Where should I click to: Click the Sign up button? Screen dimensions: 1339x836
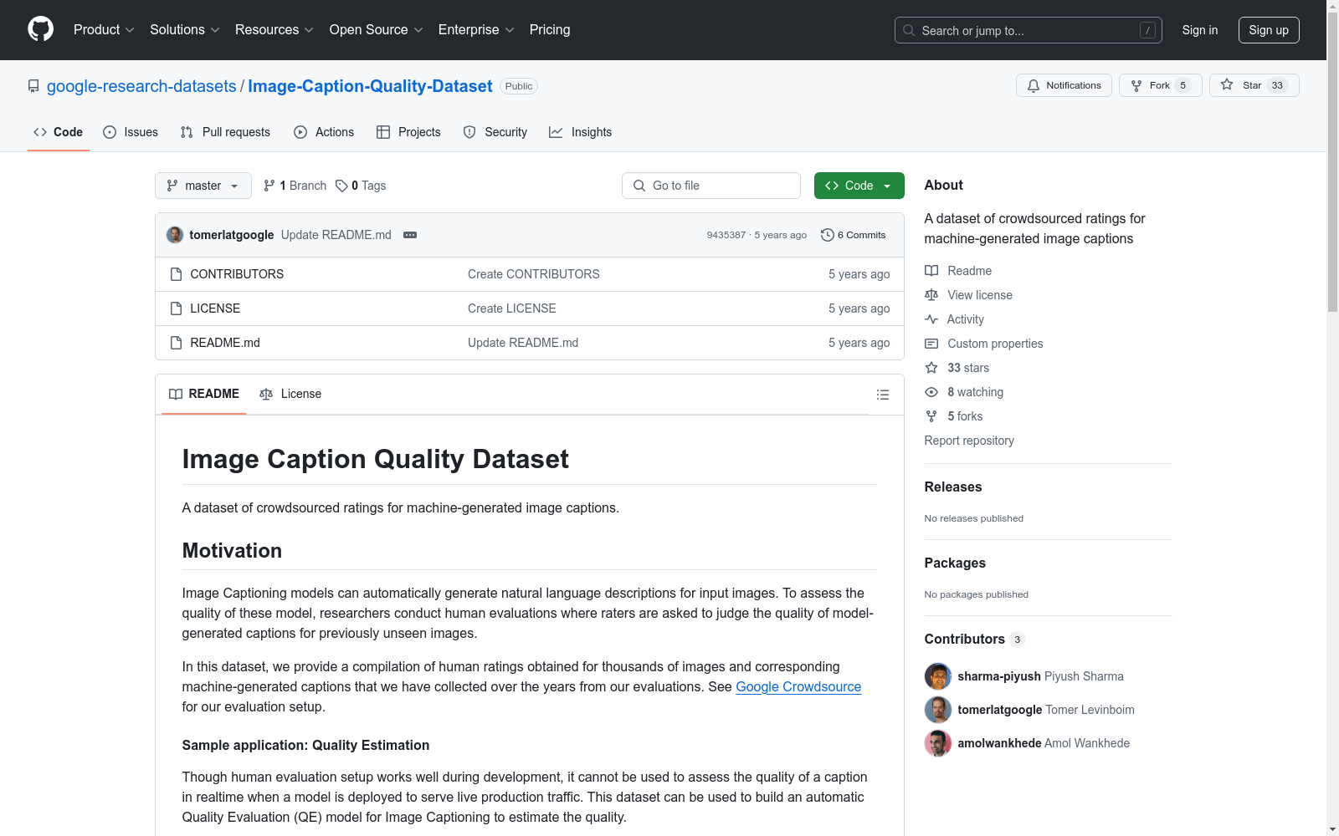pyautogui.click(x=1269, y=30)
